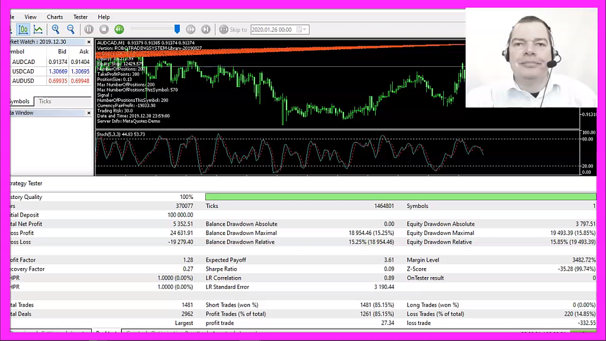This screenshot has width=606, height=341.
Task: Click the largest loss trade value -332.55
Action: tap(586, 323)
